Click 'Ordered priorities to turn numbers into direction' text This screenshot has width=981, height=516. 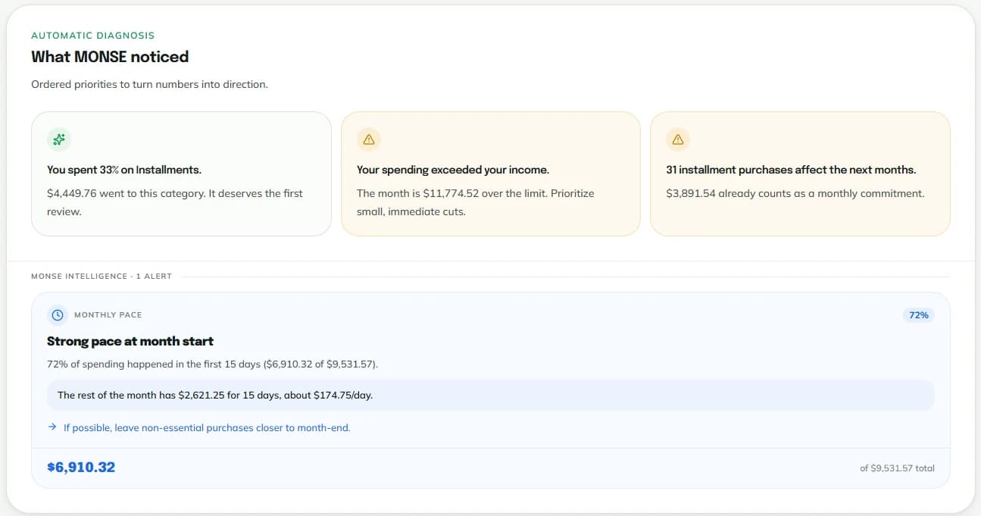tap(149, 84)
